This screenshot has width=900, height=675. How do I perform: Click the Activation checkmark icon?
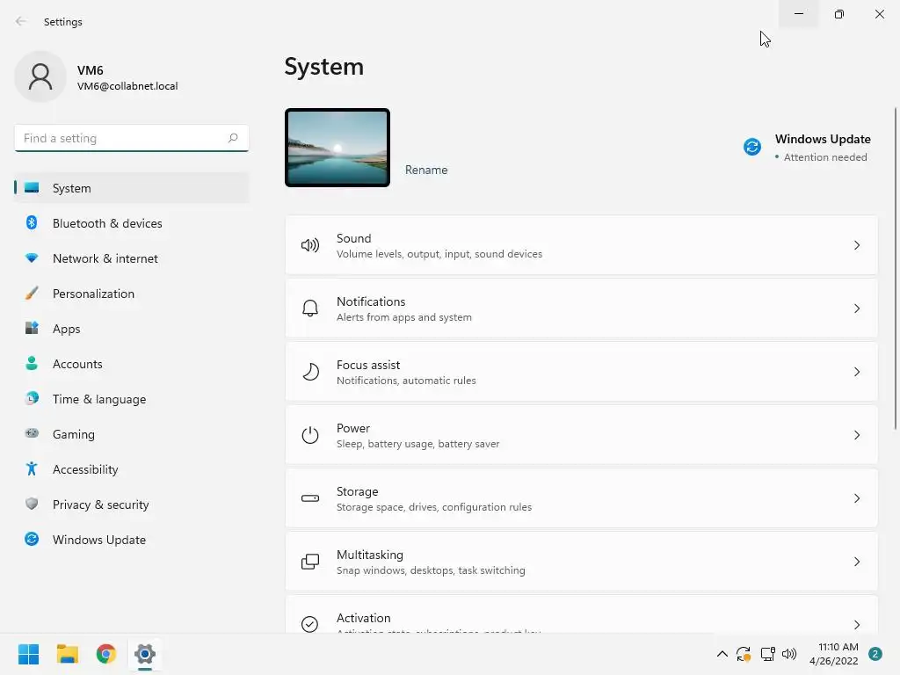310,624
